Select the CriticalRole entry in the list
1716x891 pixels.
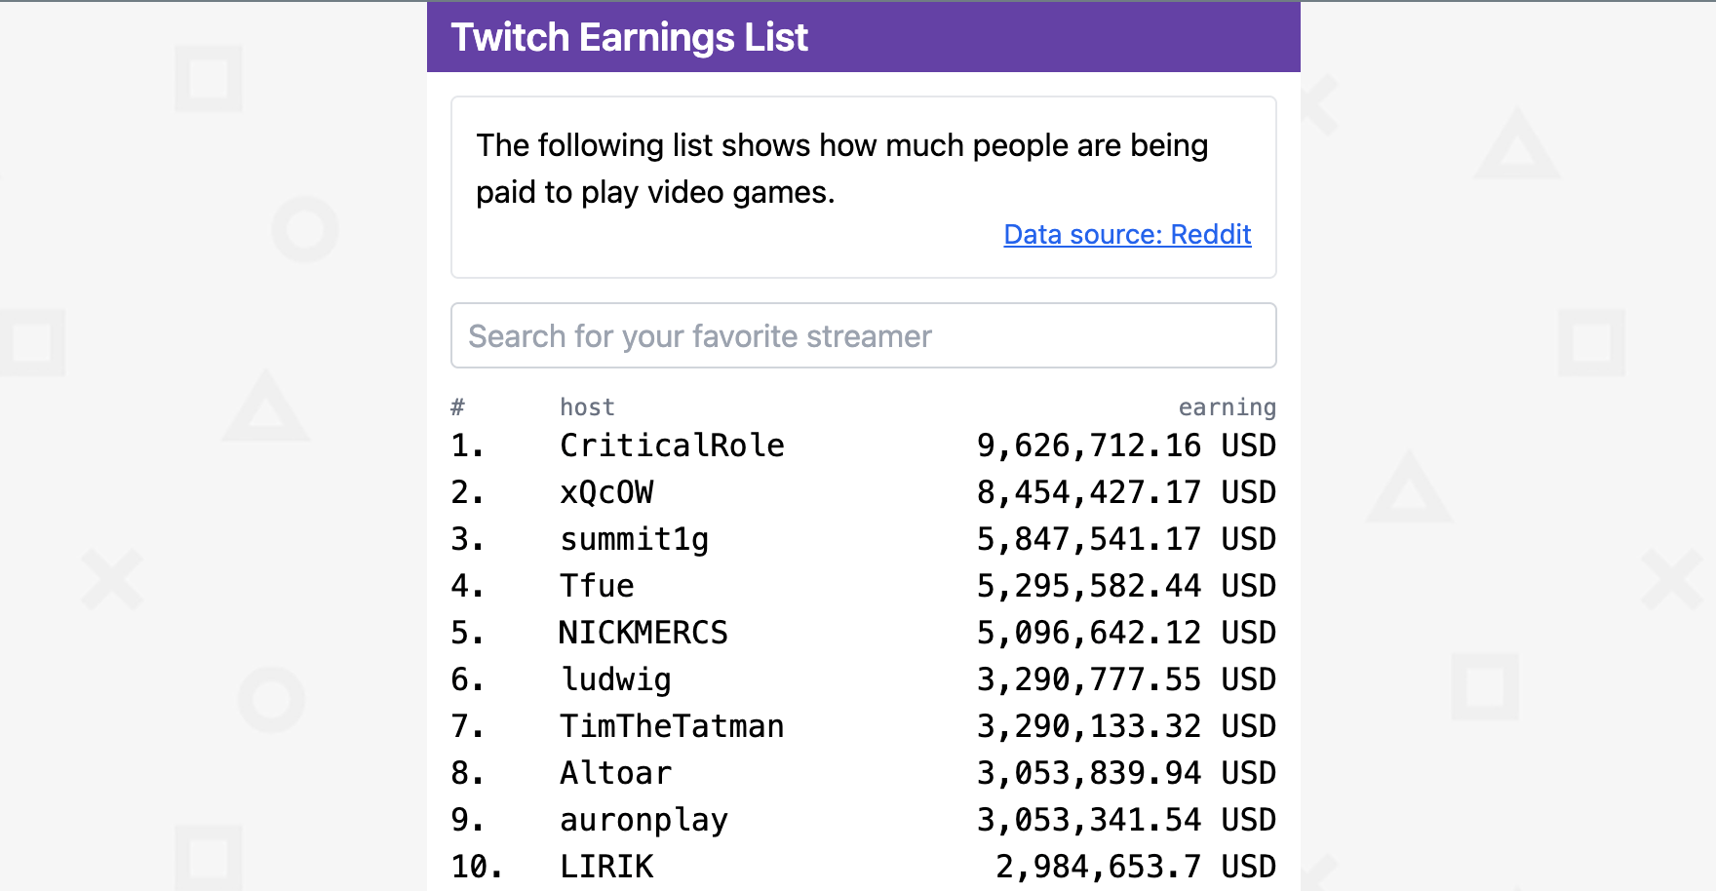673,445
